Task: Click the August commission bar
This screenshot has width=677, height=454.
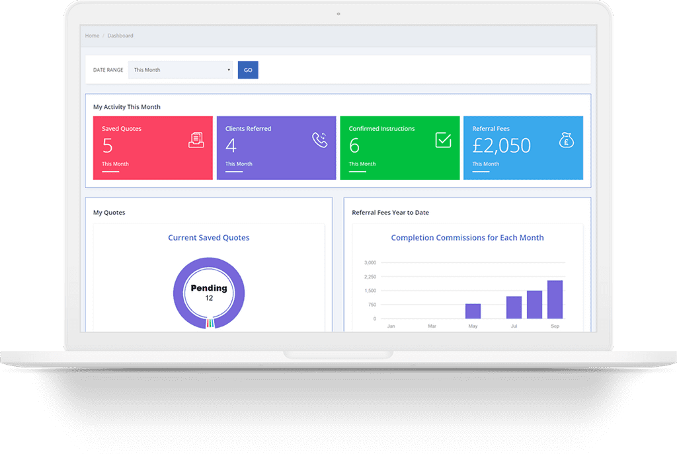Action: pyautogui.click(x=534, y=305)
